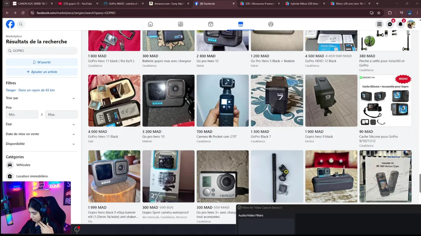Open the Gopro Sport caméra waterproof photo
421x236 pixels.
(168, 176)
